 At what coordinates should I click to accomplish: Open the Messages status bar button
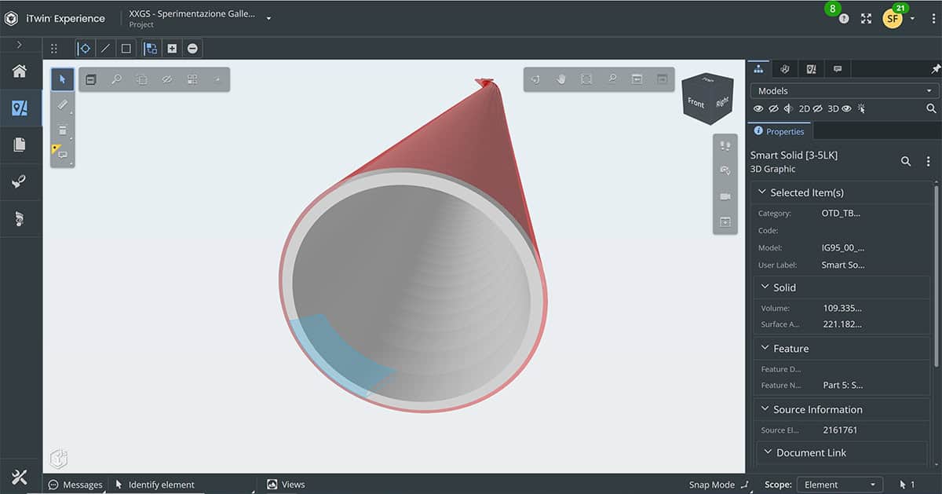pyautogui.click(x=76, y=485)
